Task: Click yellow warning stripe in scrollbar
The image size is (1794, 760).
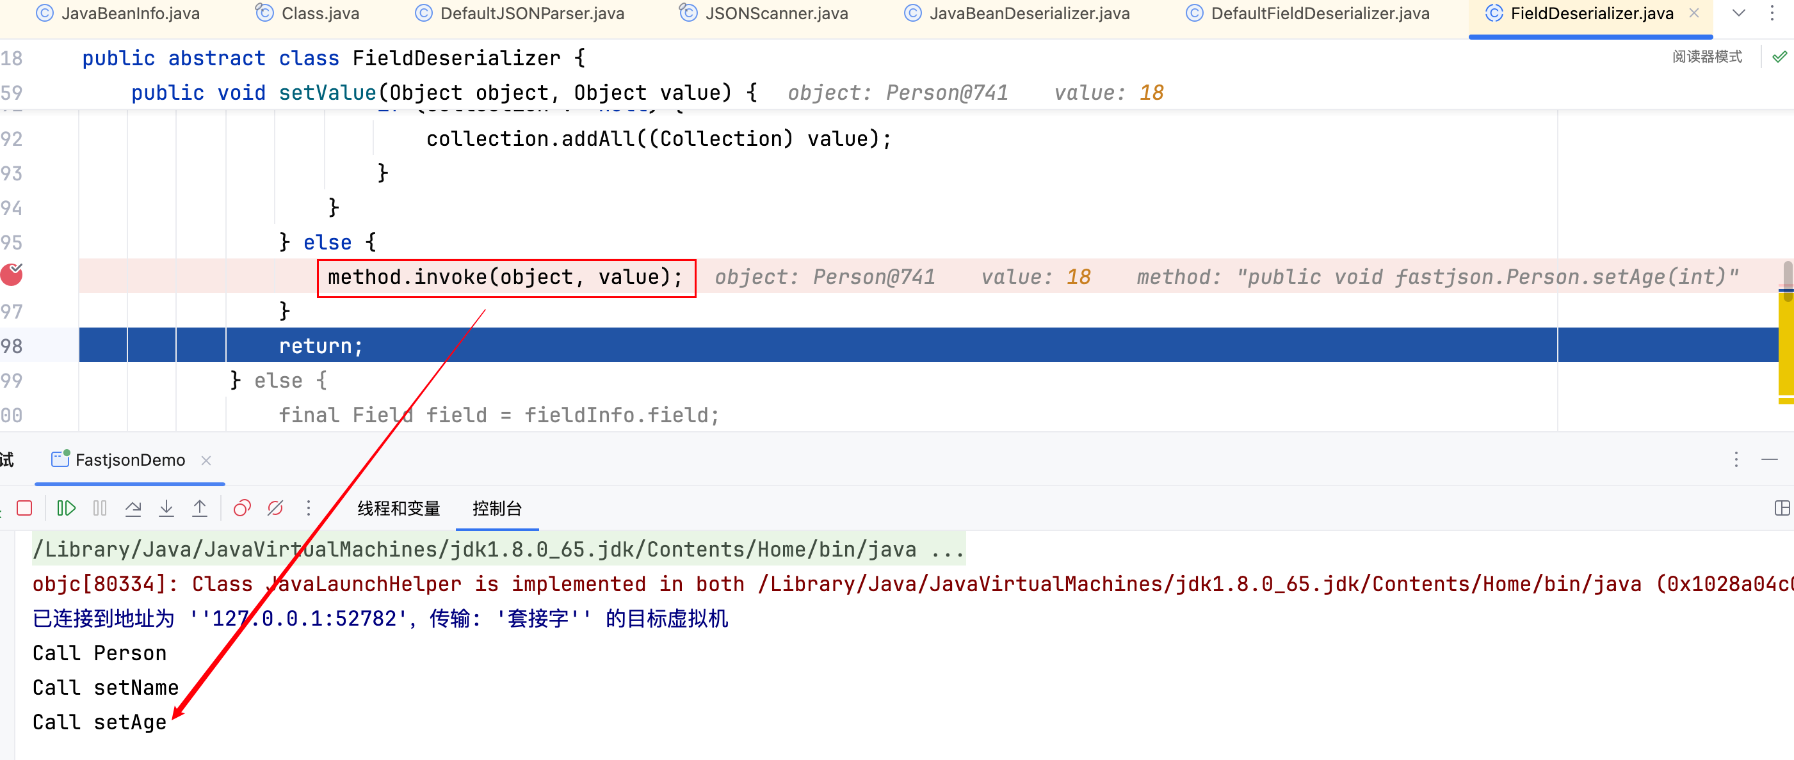Action: [1785, 348]
